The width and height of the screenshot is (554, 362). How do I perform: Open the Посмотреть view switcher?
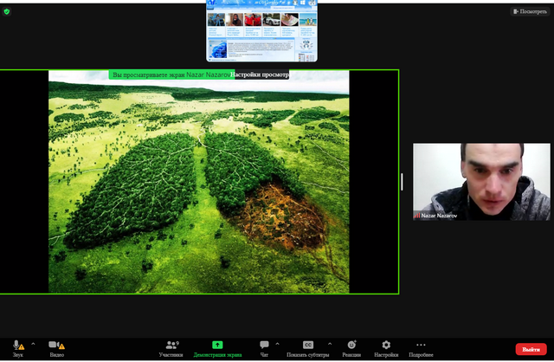pos(529,12)
